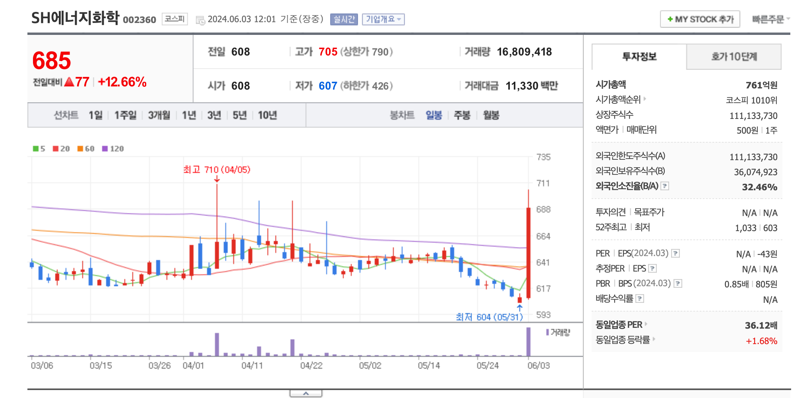Click help icon next to 외국인소진율(B/A)
Image resolution: width=809 pixels, height=398 pixels.
pyautogui.click(x=665, y=186)
